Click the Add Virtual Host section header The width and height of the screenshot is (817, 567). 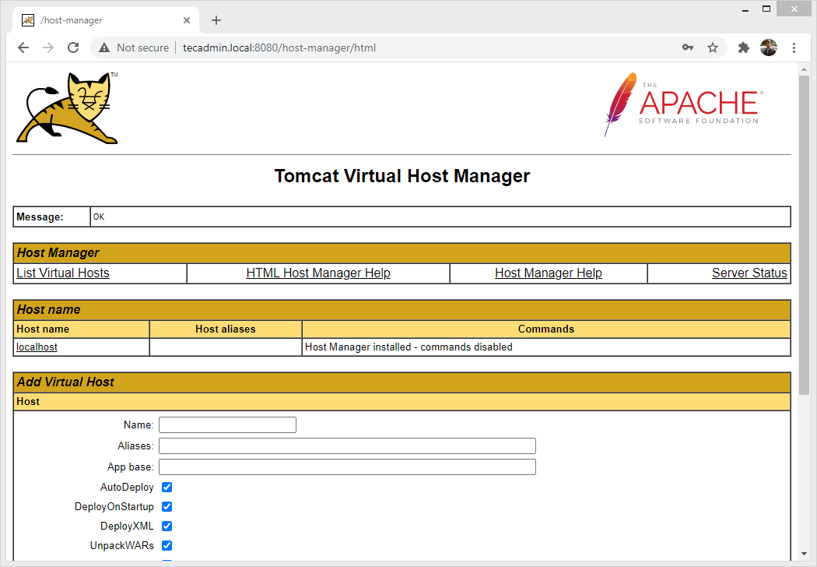tap(401, 382)
